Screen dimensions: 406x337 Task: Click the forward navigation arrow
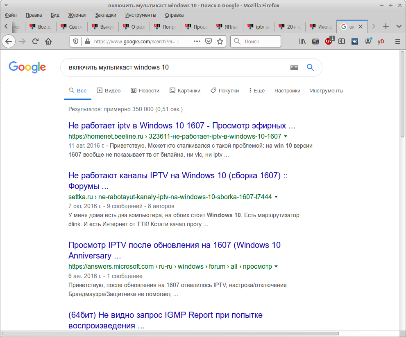tap(22, 41)
